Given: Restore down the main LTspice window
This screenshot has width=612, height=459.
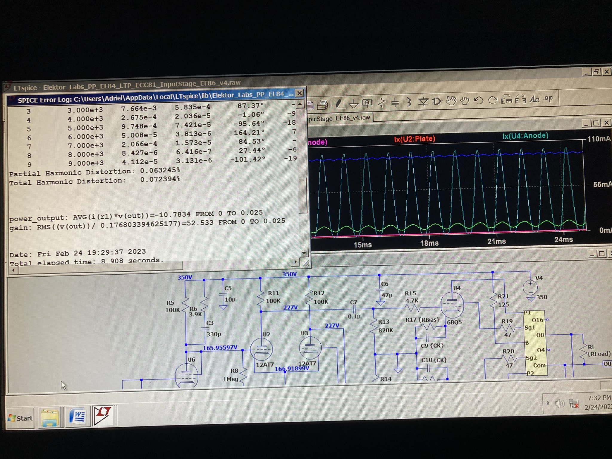Looking at the screenshot, I should pos(597,72).
